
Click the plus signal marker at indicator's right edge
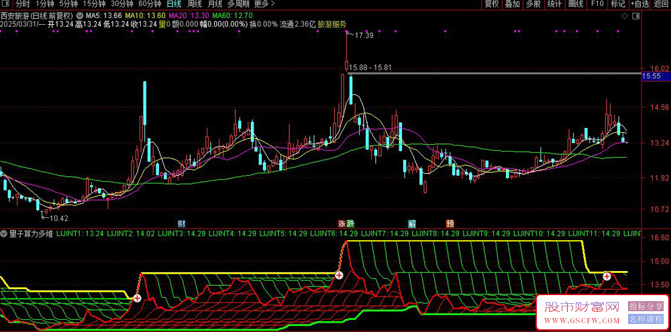[607, 276]
